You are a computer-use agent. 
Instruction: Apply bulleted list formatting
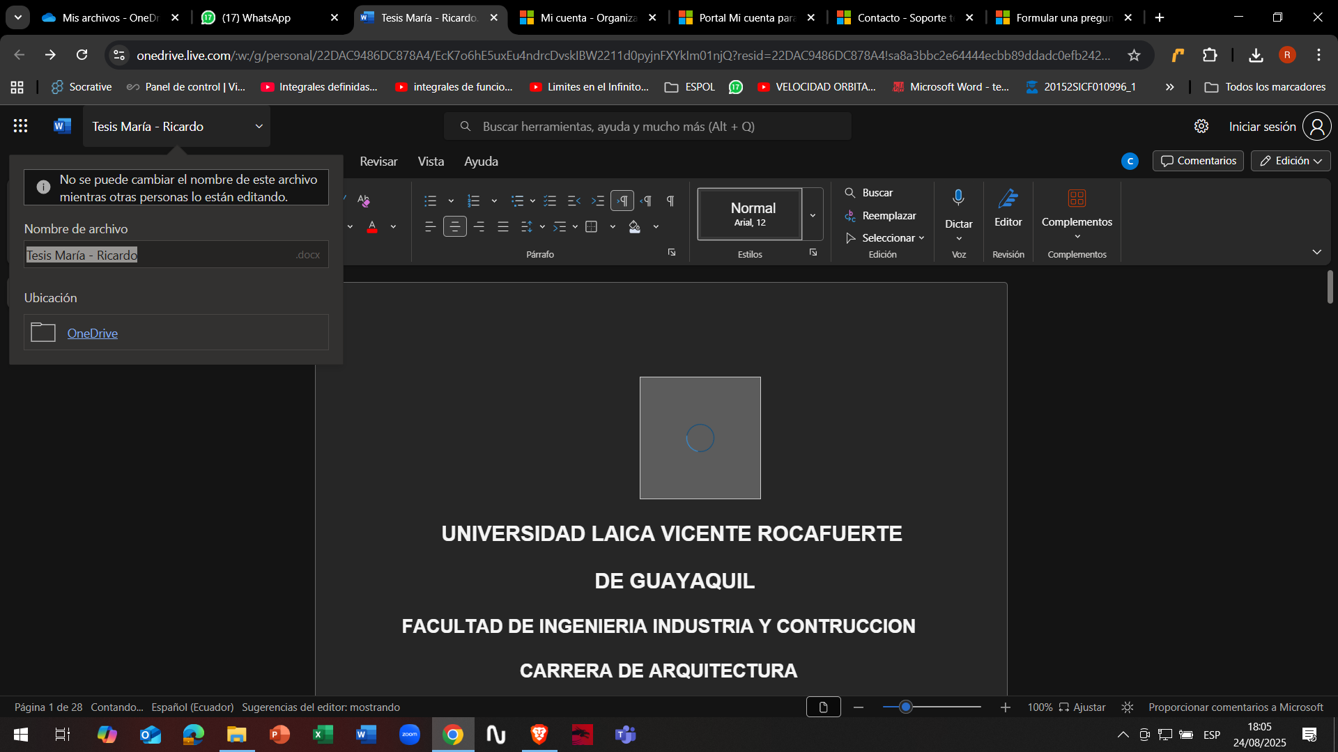pos(431,201)
